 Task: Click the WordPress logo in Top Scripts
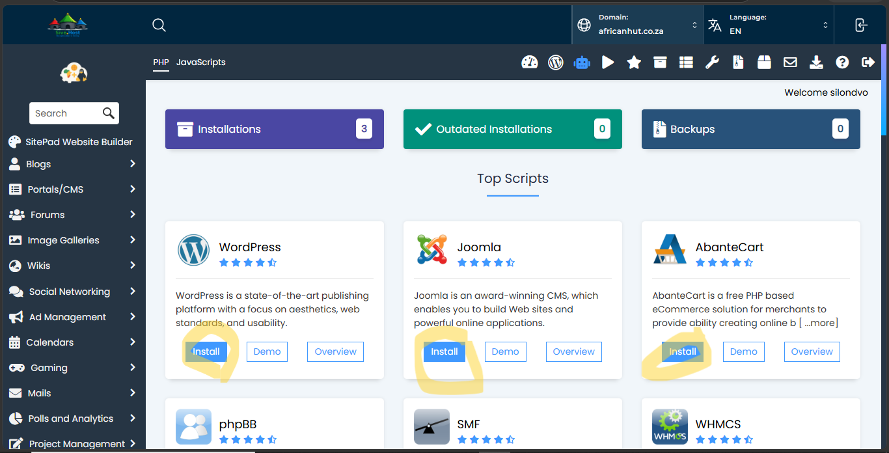tap(193, 250)
